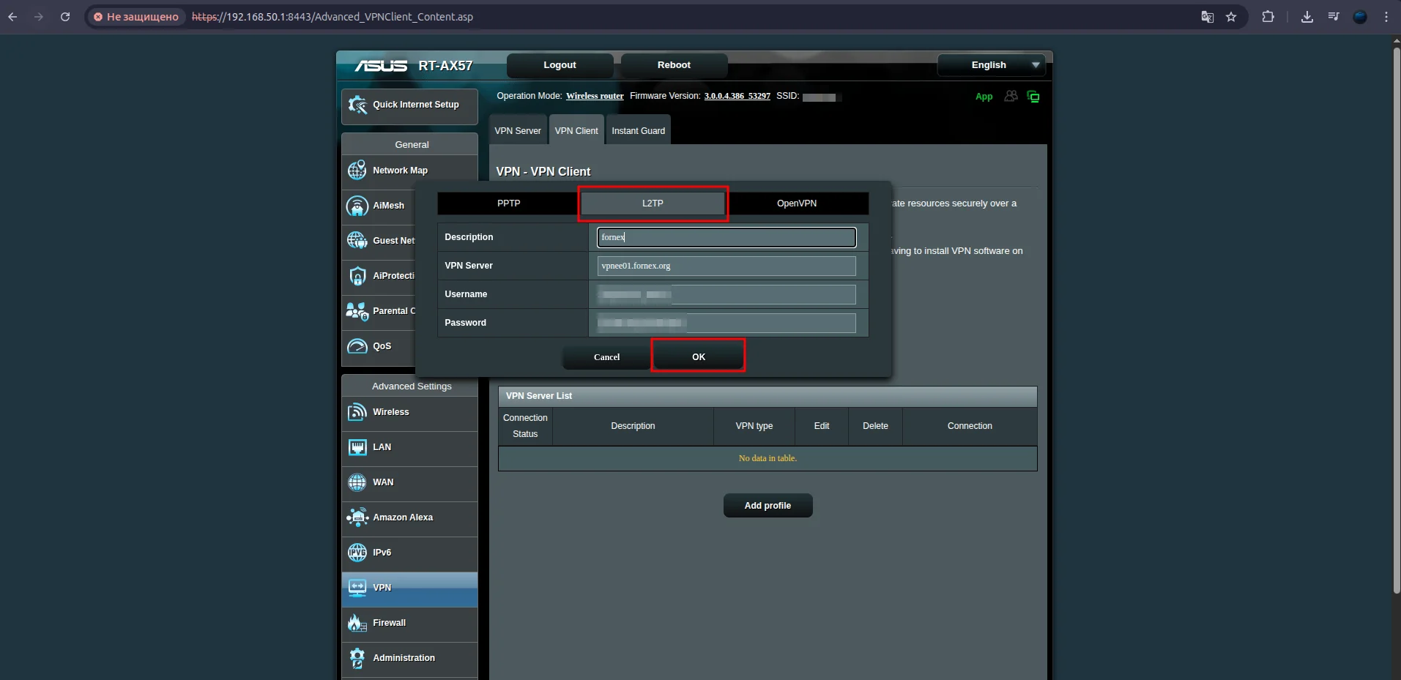Viewport: 1401px width, 680px height.
Task: Click the Quick Internet Setup icon
Action: (x=357, y=105)
